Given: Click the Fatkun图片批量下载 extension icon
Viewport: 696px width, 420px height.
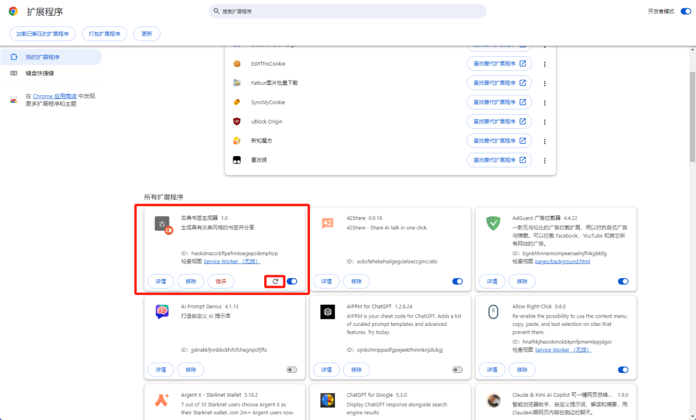Looking at the screenshot, I should 237,83.
